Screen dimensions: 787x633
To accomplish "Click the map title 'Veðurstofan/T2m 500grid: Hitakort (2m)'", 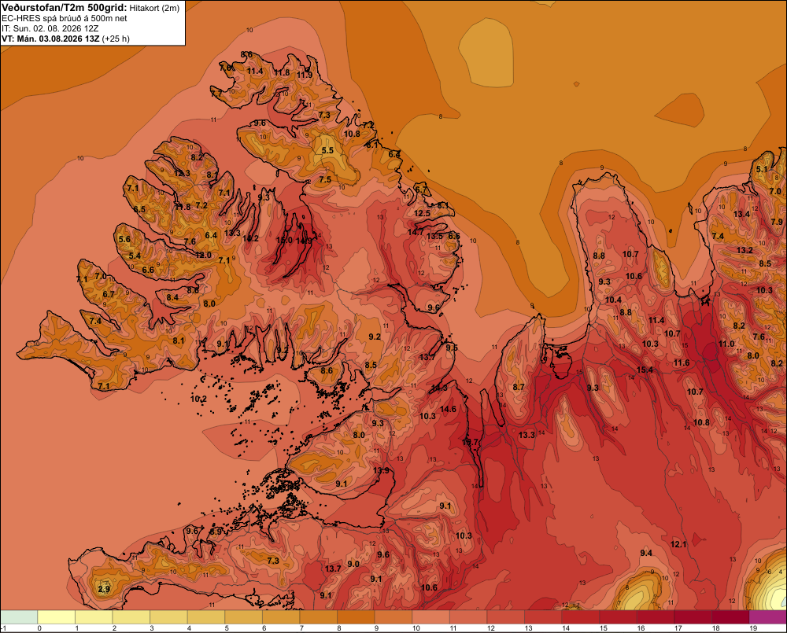I will coord(91,8).
